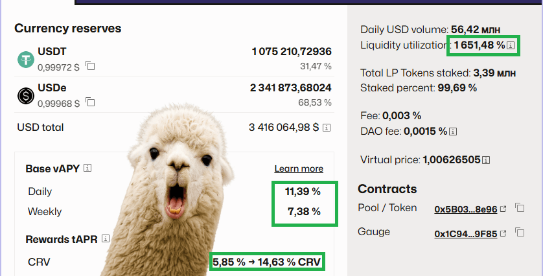Viewport: 543px width, 276px height.
Task: Show Liquidity utilization info tooltip
Action: pos(511,45)
